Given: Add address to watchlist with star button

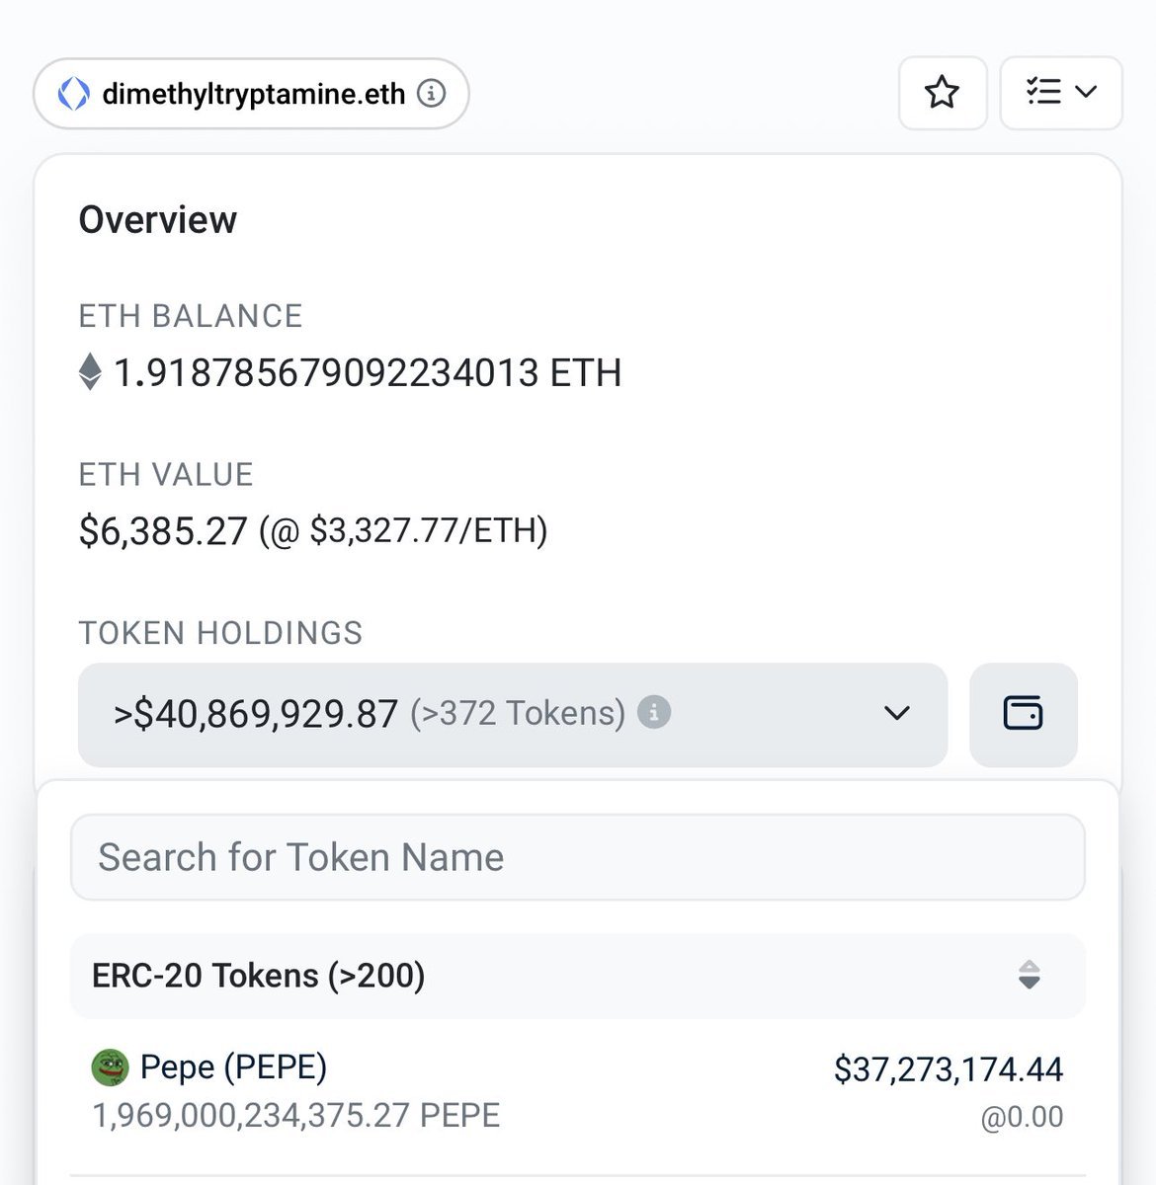Looking at the screenshot, I should (942, 93).
